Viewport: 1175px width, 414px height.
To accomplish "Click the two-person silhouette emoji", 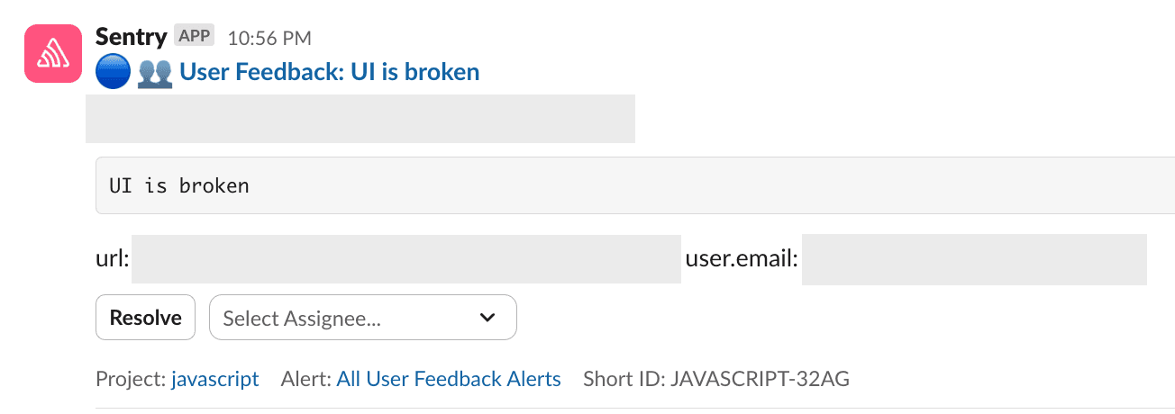I will click(x=154, y=72).
